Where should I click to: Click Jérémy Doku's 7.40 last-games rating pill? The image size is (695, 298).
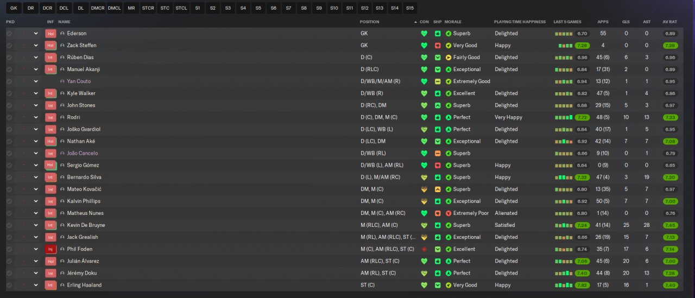click(583, 273)
